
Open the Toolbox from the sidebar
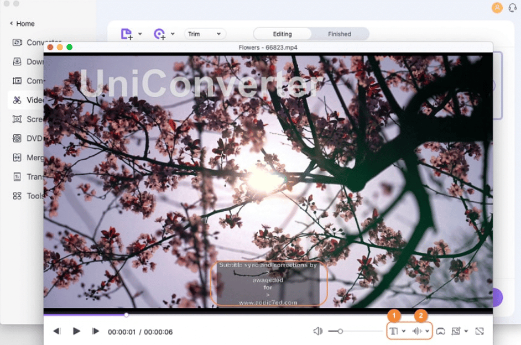coord(33,196)
